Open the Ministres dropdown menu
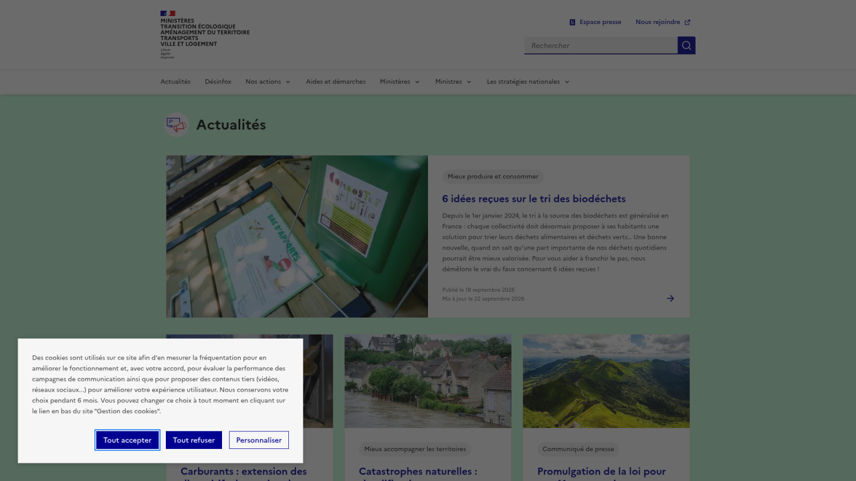 point(453,82)
